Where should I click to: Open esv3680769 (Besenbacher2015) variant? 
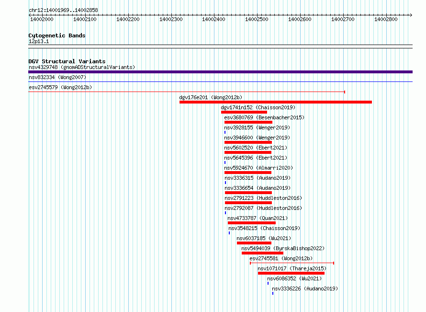click(264, 117)
